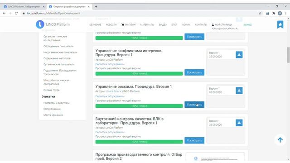
Task: Click progress bar of Управление рисками
Action: [139, 106]
